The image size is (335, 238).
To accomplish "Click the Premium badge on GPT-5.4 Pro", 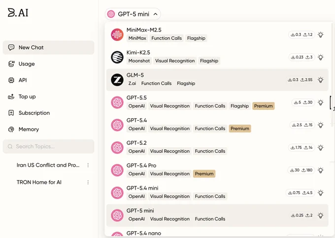I will click(x=204, y=174).
